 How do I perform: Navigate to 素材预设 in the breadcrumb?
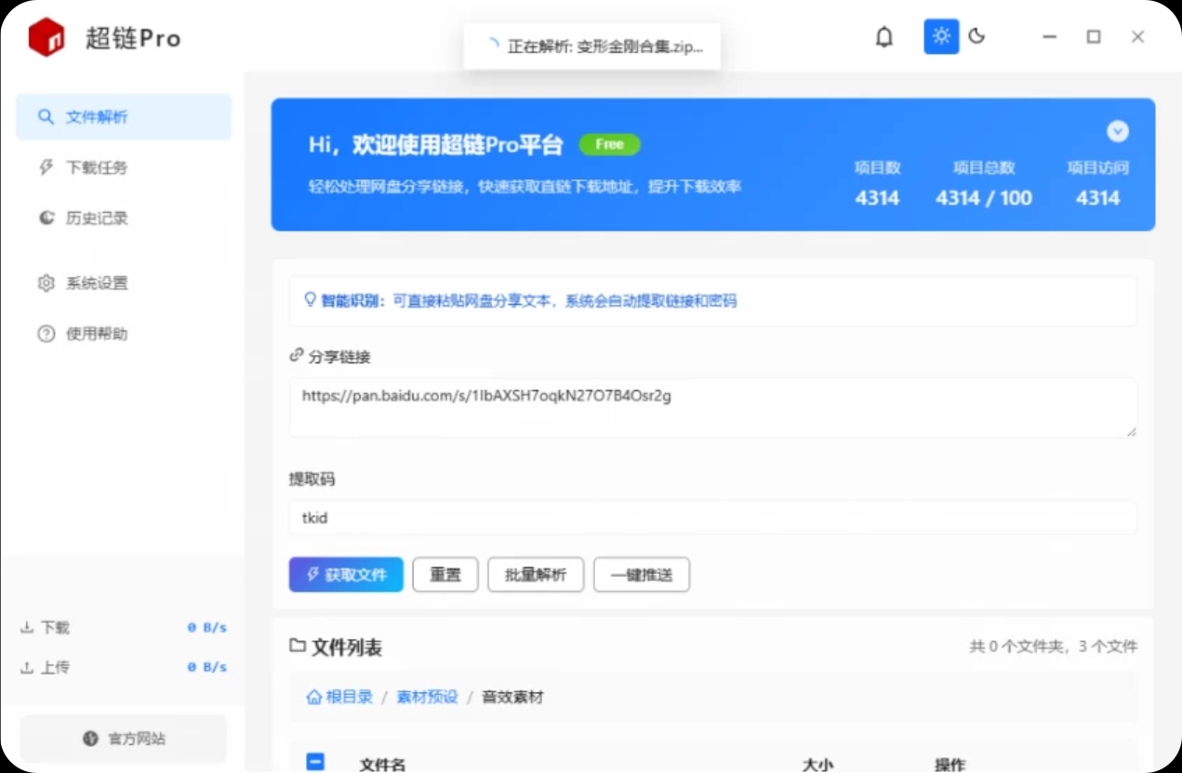pos(427,696)
